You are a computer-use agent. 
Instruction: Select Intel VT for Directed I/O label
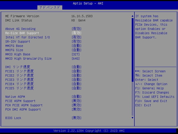pyautogui.click(x=28, y=37)
